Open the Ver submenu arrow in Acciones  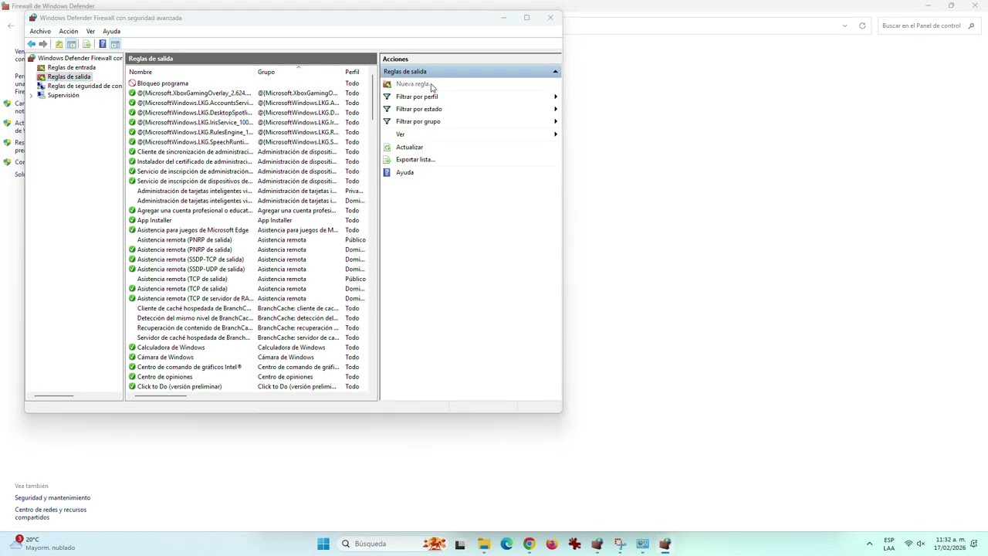click(555, 134)
